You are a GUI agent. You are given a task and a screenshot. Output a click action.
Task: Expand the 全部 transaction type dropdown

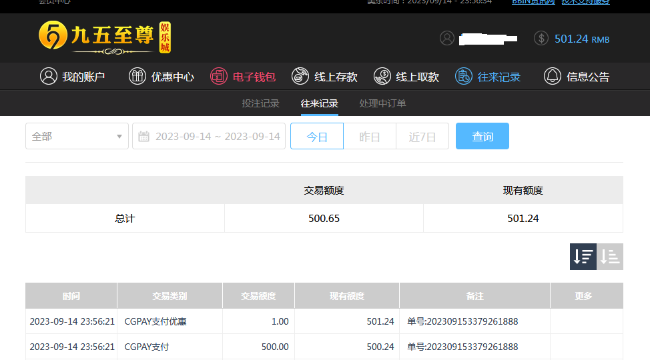77,136
